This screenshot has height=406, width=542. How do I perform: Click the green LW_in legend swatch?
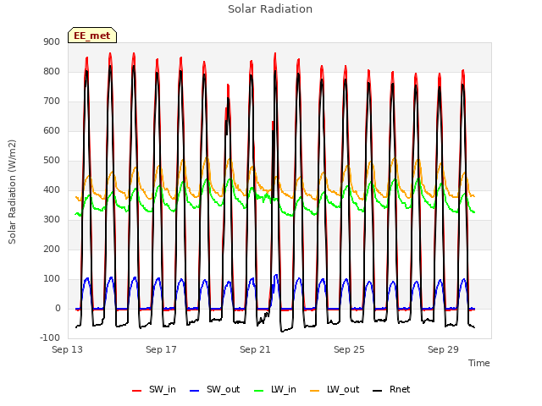(x=259, y=391)
